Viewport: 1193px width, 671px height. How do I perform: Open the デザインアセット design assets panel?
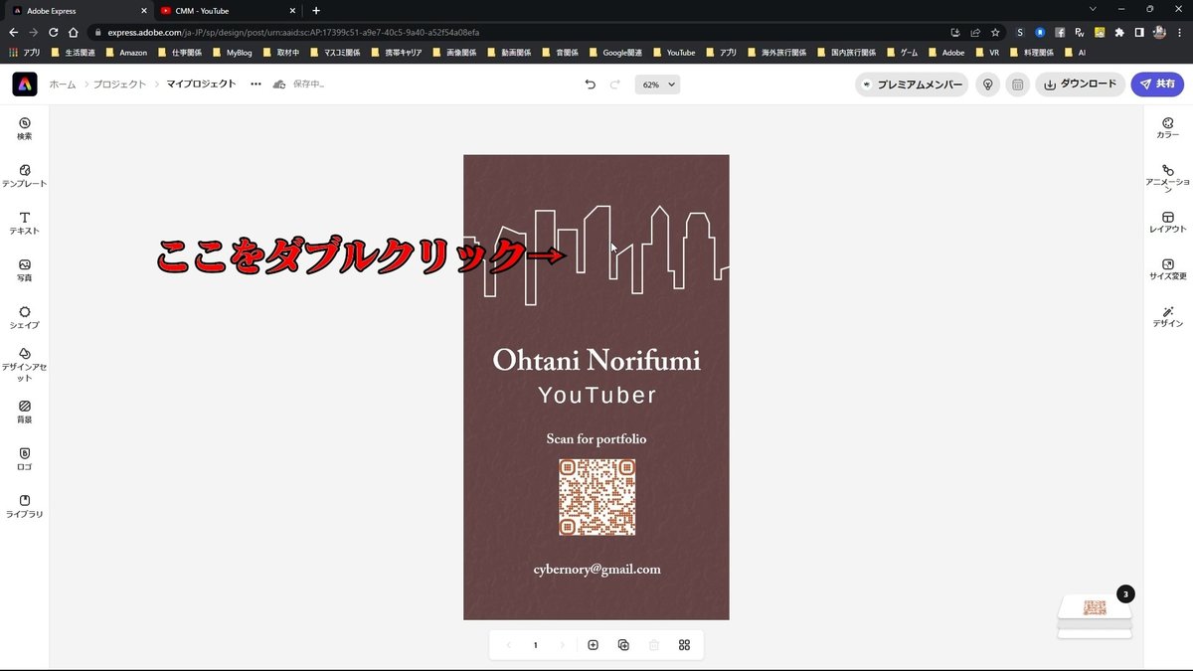click(x=24, y=365)
